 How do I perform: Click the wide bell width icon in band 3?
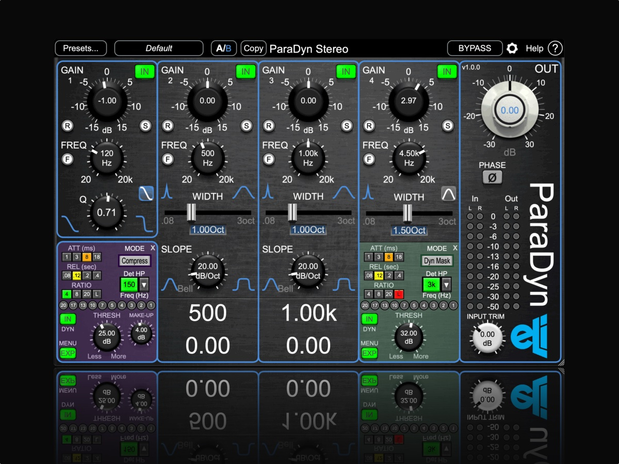344,192
